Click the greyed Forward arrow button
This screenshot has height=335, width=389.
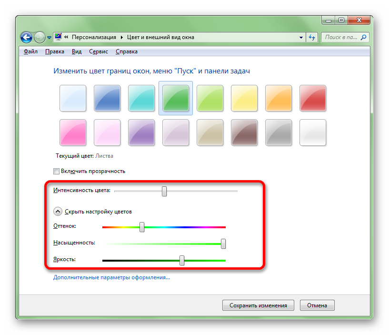(x=40, y=38)
